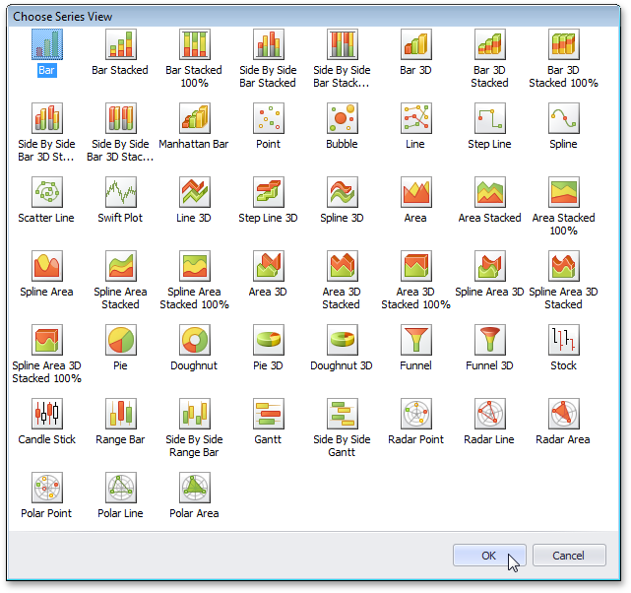
Task: Choose the Range Bar icon
Action: point(121,414)
